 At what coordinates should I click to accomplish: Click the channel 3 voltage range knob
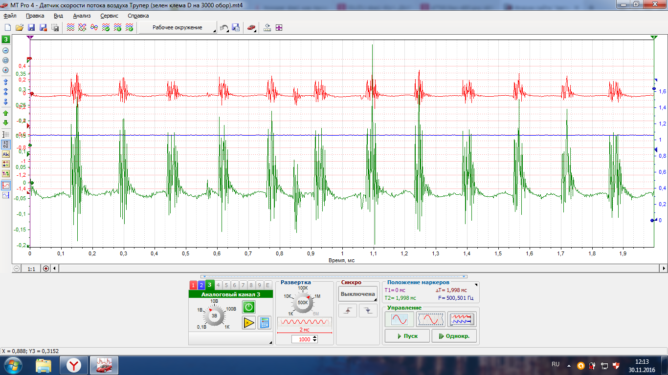click(x=214, y=316)
